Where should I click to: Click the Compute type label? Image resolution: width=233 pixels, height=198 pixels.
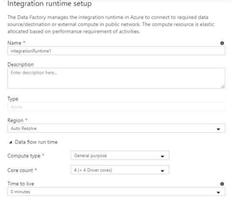[24, 156]
